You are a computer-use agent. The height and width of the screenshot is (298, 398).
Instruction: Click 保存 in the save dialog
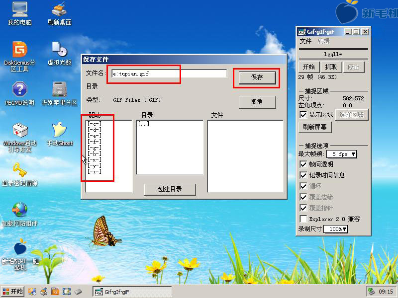coord(257,77)
